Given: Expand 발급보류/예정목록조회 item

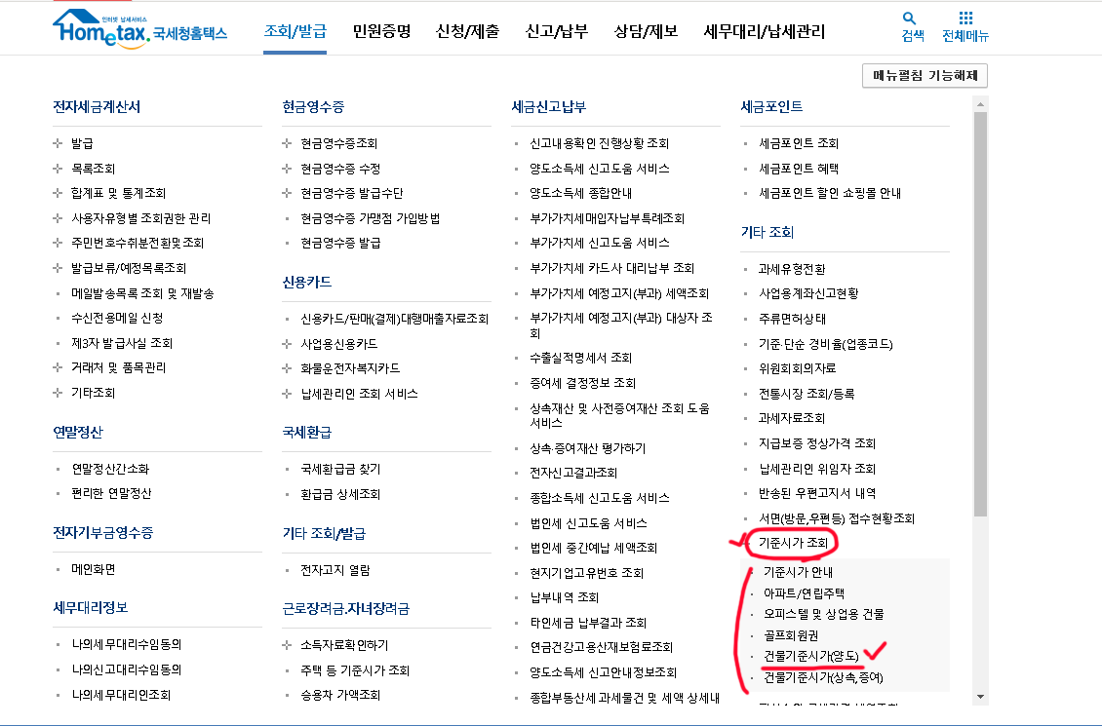Looking at the screenshot, I should tap(58, 268).
